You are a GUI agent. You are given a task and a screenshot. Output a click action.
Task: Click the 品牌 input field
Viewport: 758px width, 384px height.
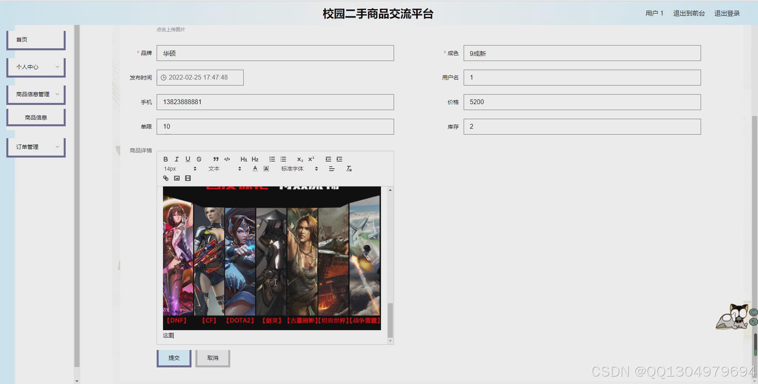[275, 53]
